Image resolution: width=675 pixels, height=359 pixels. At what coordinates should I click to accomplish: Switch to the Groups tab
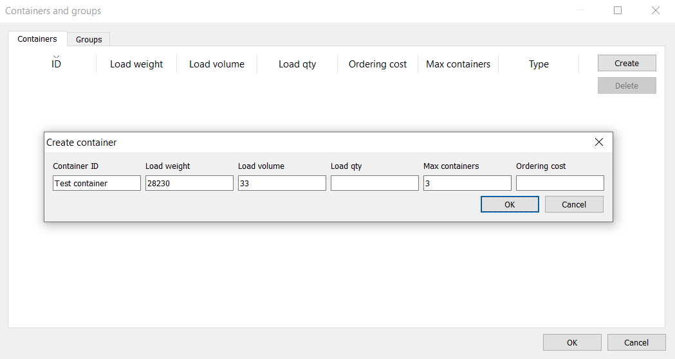pyautogui.click(x=89, y=39)
